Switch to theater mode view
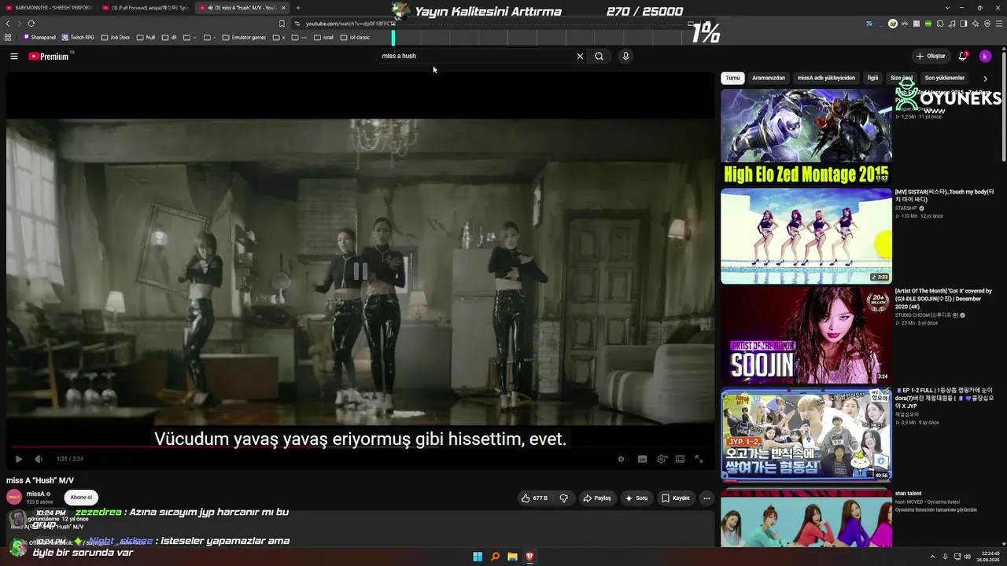This screenshot has height=566, width=1007. click(680, 459)
